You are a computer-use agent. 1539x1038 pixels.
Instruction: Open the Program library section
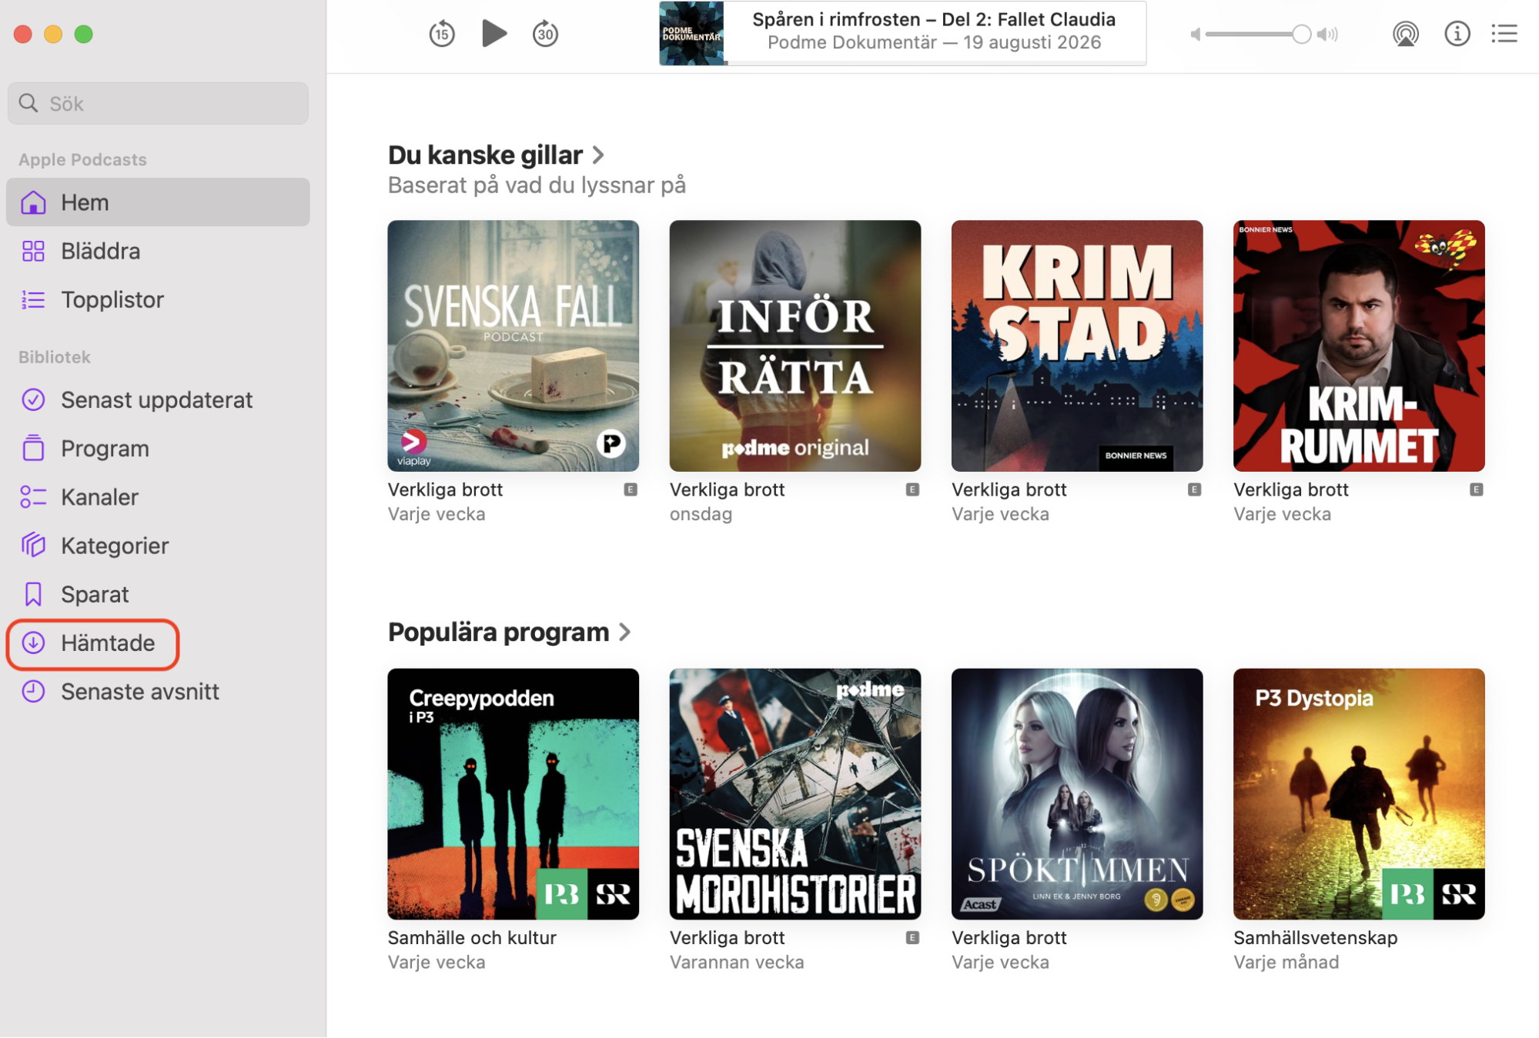point(158,448)
